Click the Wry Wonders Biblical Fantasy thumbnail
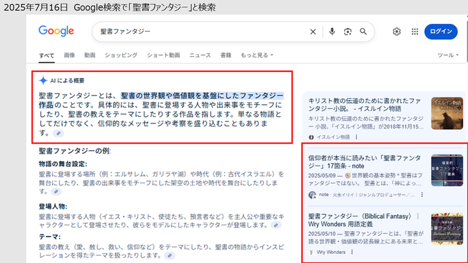The height and width of the screenshot is (263, 468). [447, 229]
